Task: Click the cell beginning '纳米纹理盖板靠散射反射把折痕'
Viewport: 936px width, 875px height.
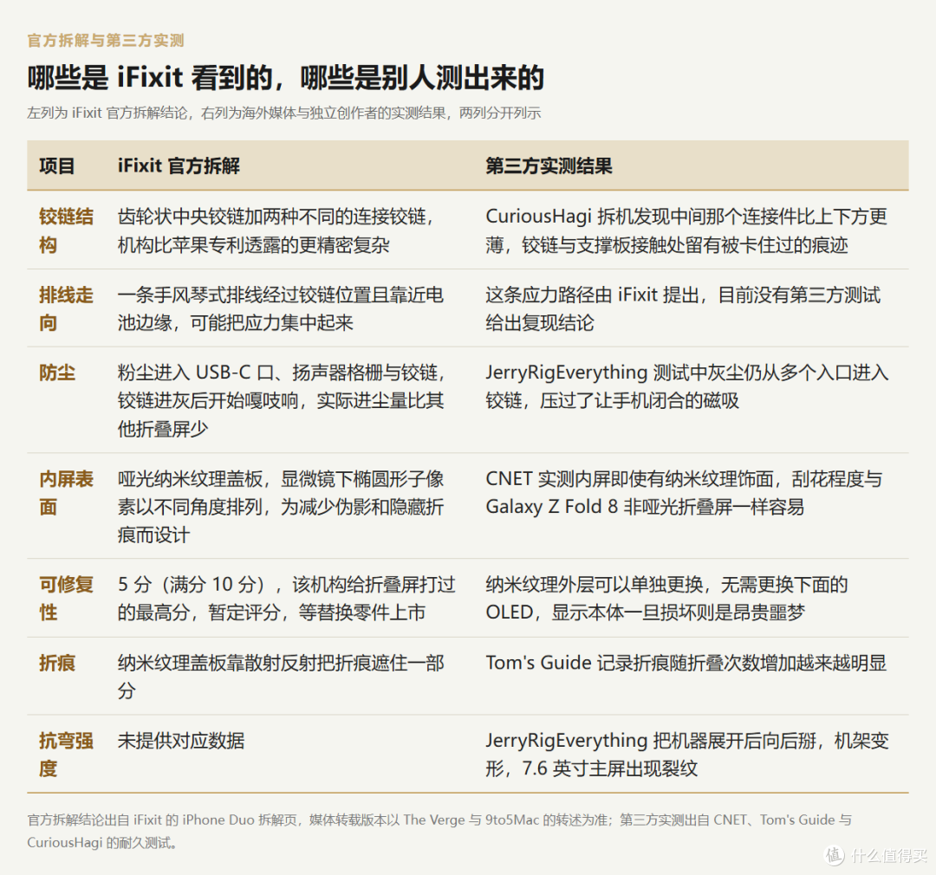Action: click(281, 677)
